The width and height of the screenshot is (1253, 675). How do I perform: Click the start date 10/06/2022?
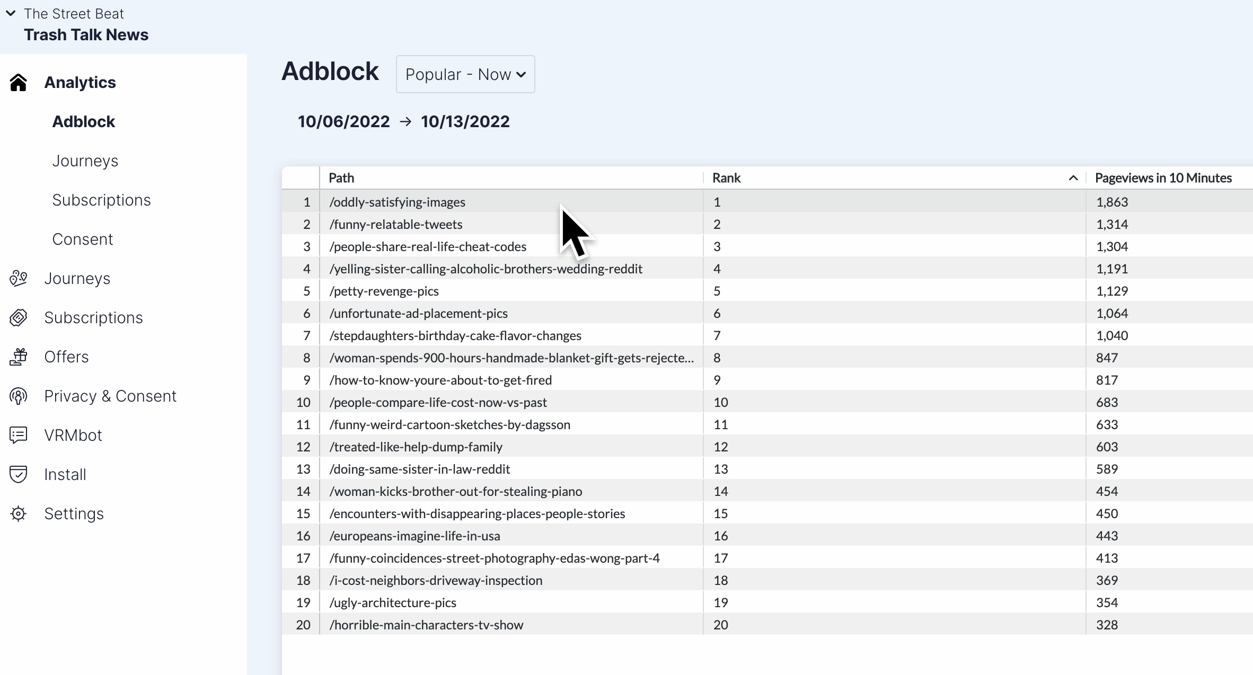click(x=344, y=122)
